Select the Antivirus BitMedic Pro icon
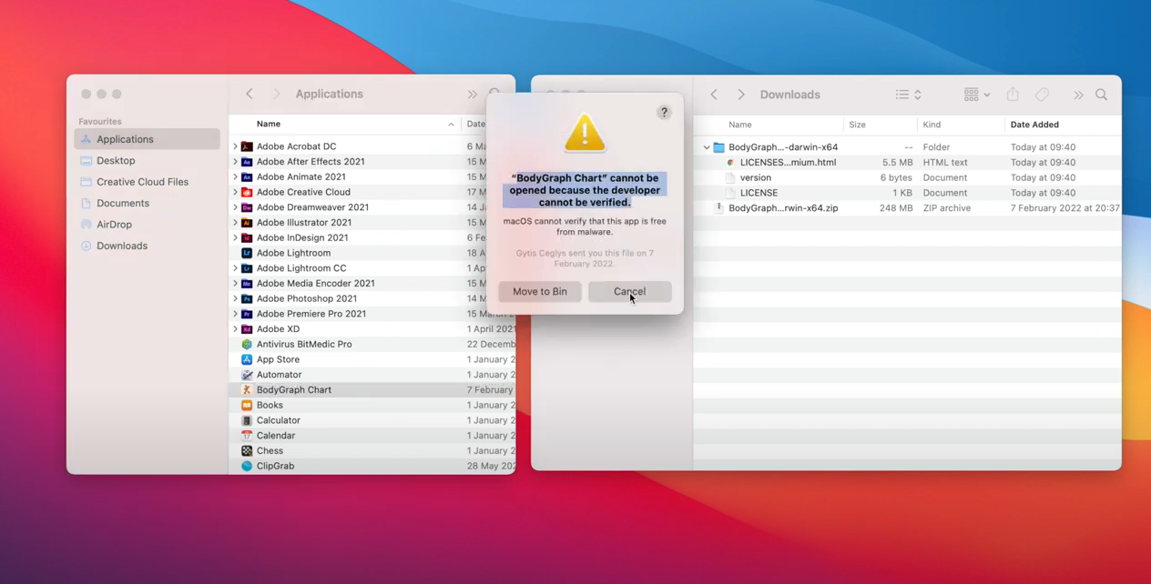Viewport: 1151px width, 584px height. pyautogui.click(x=247, y=344)
